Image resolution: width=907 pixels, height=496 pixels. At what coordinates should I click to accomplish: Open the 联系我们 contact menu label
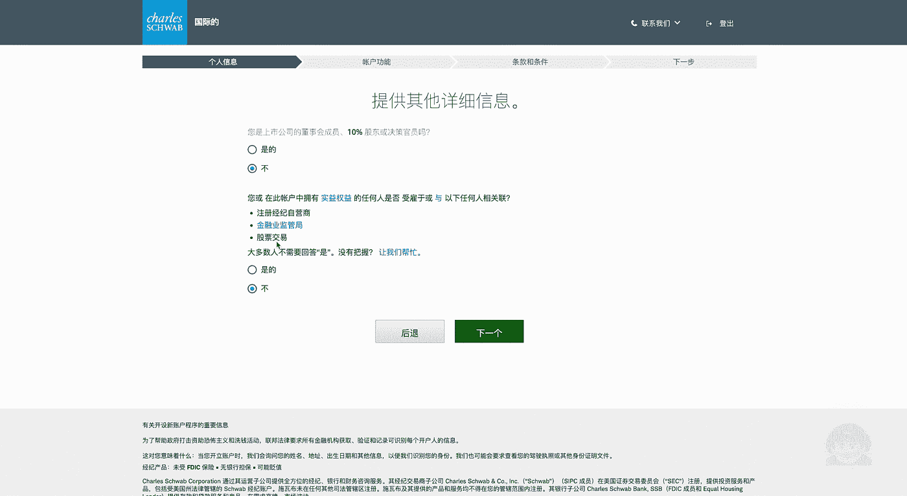point(656,23)
